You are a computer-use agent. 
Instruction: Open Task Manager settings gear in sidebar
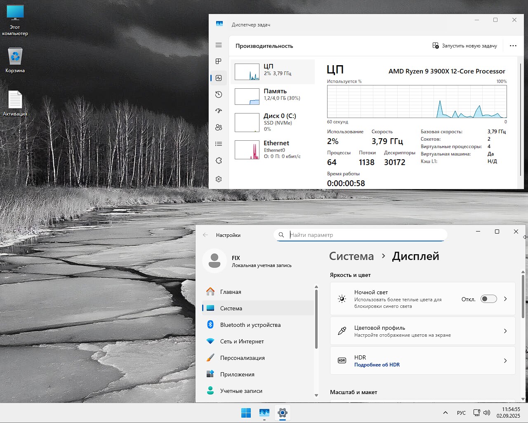click(219, 179)
